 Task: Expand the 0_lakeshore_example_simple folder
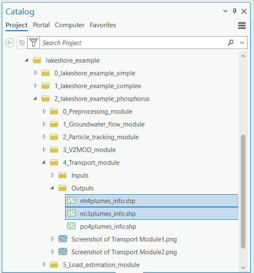[36, 73]
